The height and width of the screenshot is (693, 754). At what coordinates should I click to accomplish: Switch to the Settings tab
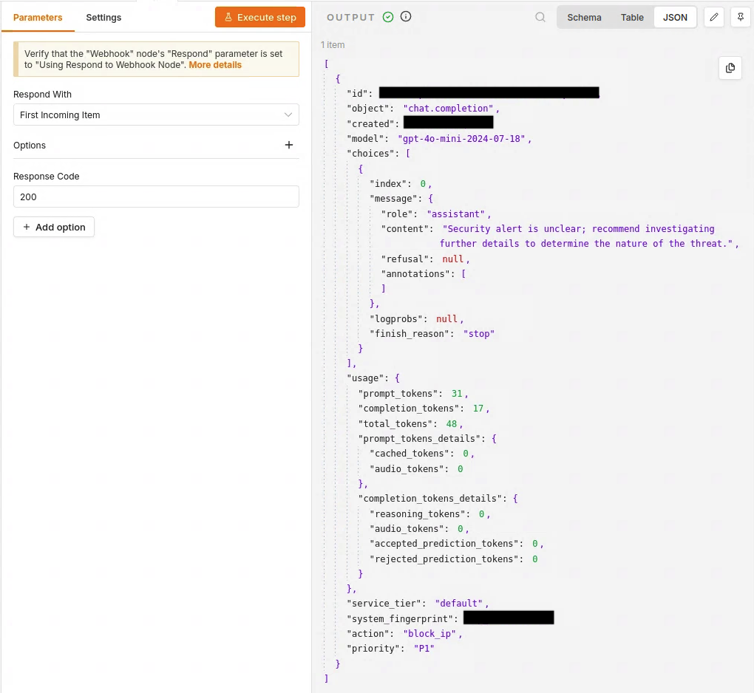coord(103,17)
